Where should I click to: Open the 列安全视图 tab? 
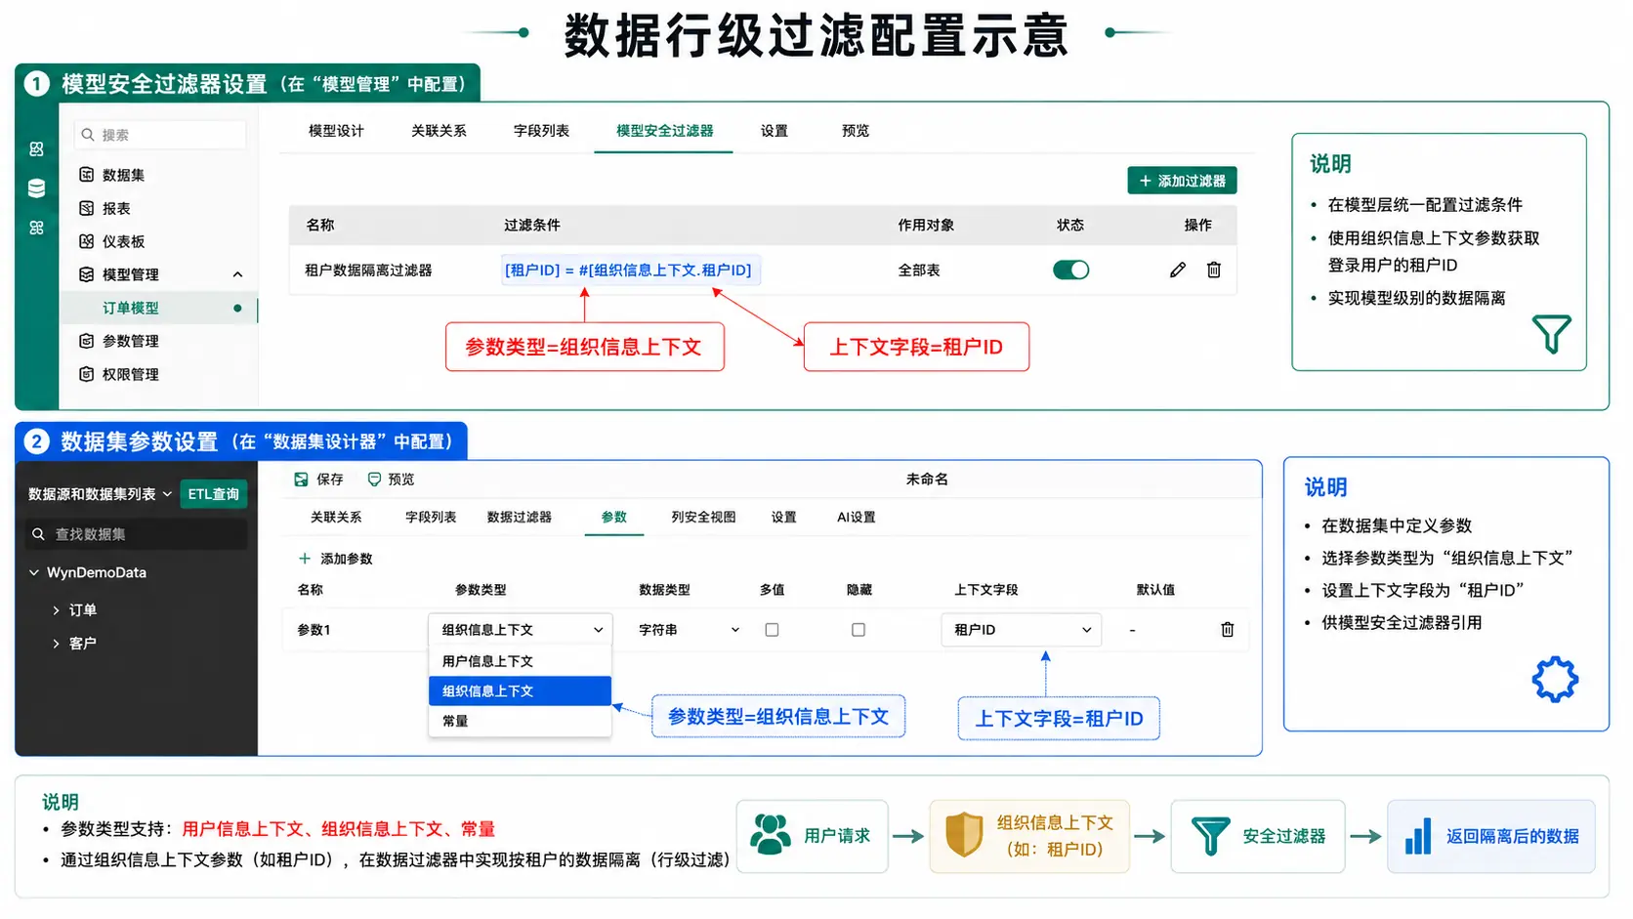pyautogui.click(x=703, y=518)
